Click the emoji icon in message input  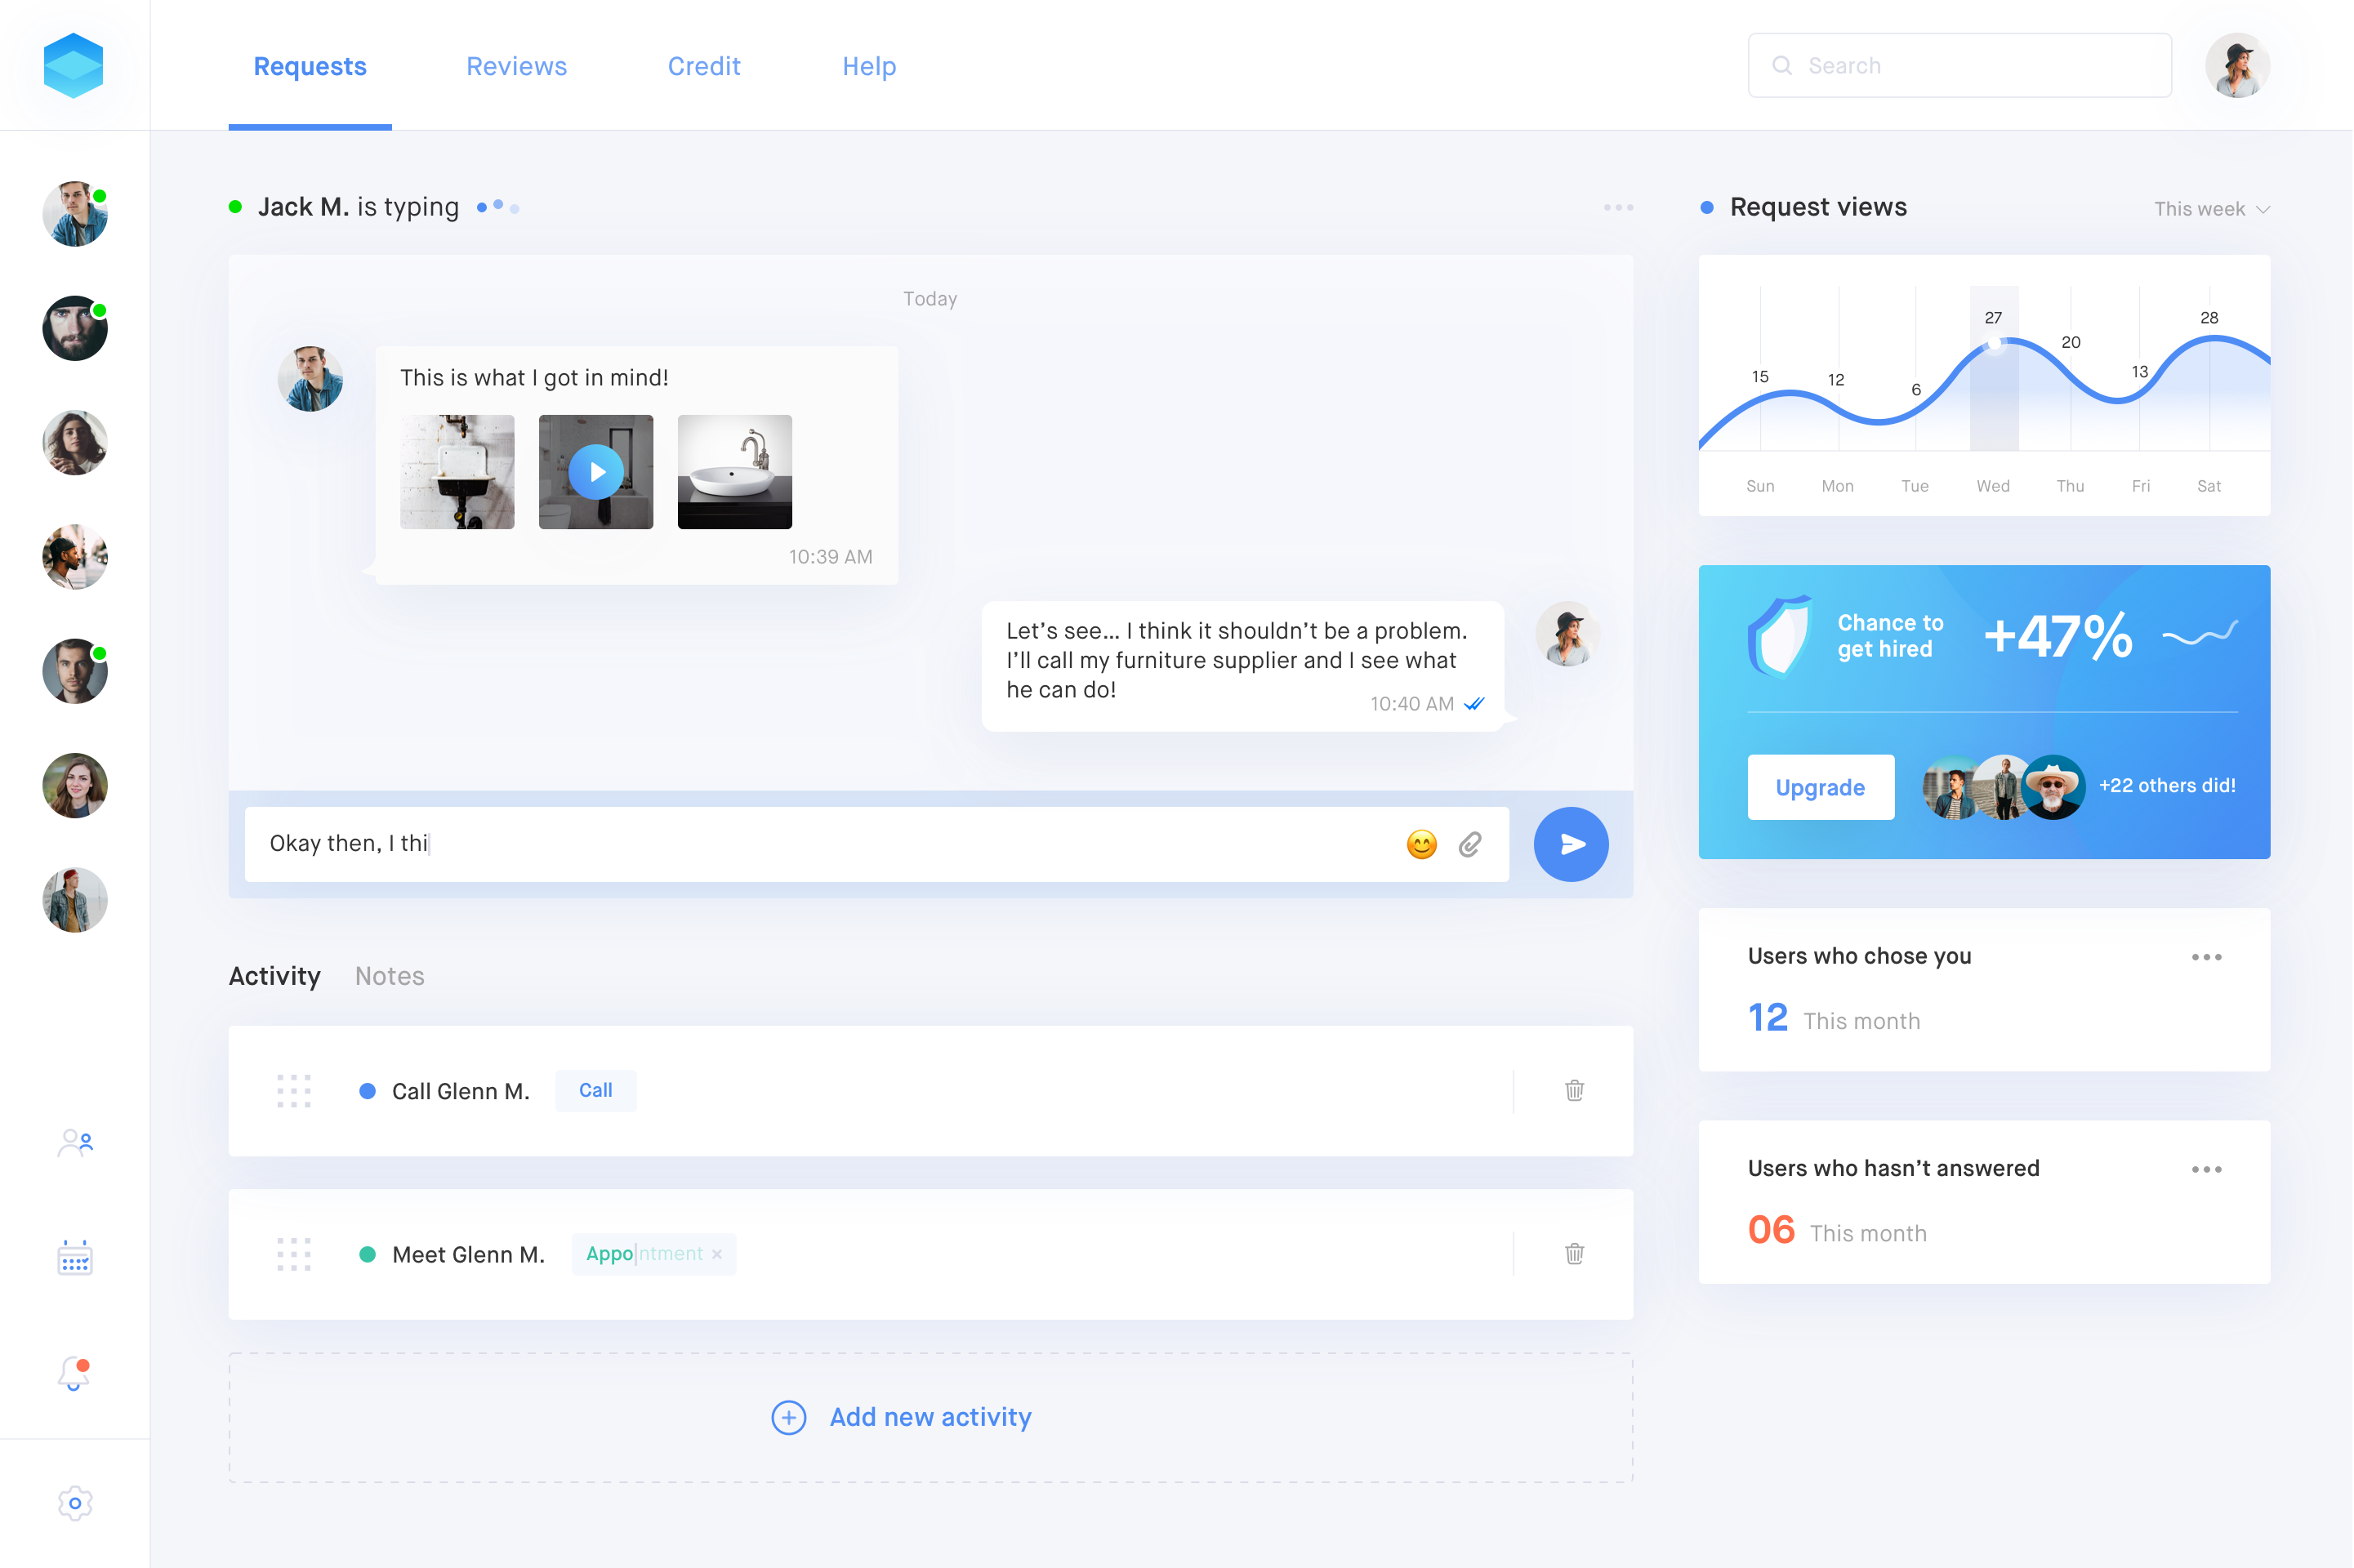(x=1423, y=844)
